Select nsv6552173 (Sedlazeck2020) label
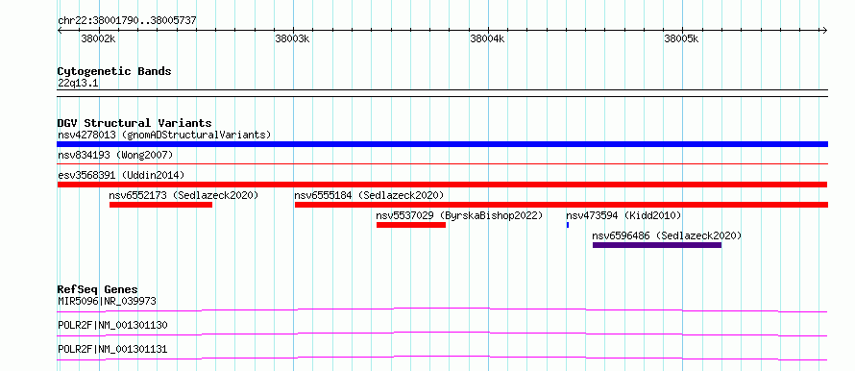This screenshot has height=371, width=855. (183, 195)
